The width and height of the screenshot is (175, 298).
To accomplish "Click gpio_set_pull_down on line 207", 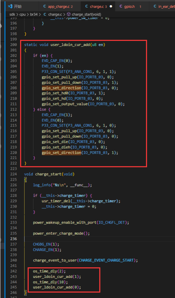I will tap(62, 83).
